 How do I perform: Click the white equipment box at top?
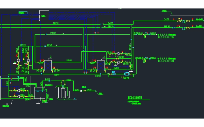[44, 16]
